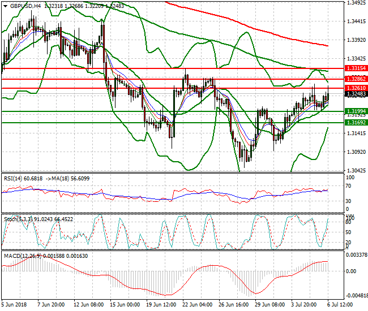
Task: Select the 1.34925 price scale value
Action: coord(356,3)
